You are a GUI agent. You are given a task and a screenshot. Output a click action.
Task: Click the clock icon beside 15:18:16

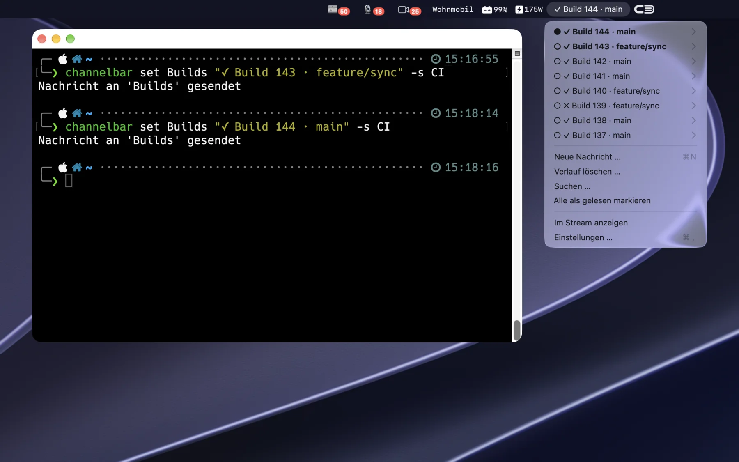pos(436,167)
